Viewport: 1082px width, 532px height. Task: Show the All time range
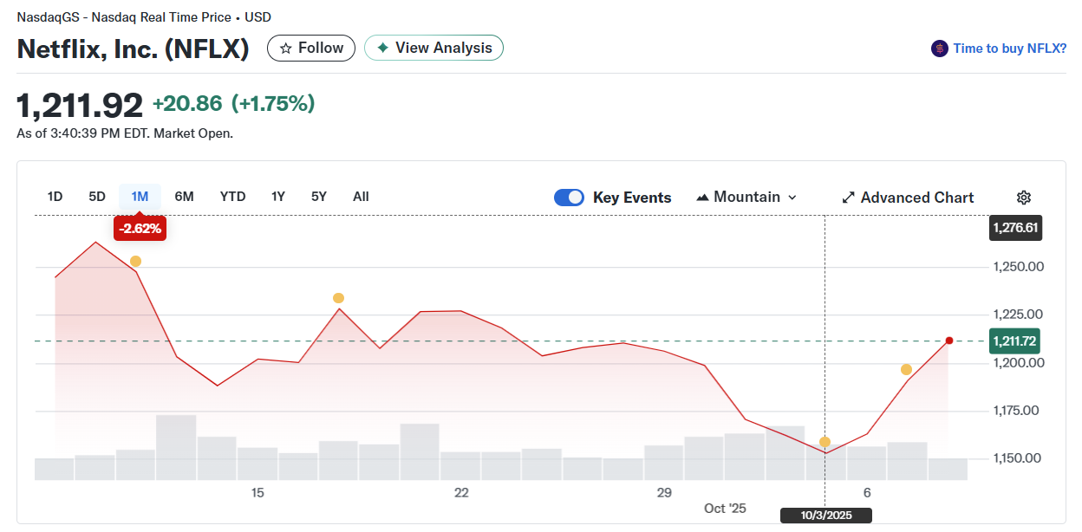361,197
